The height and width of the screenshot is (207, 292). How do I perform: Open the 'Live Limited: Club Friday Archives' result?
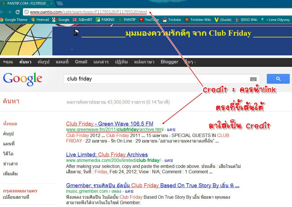[107, 154]
